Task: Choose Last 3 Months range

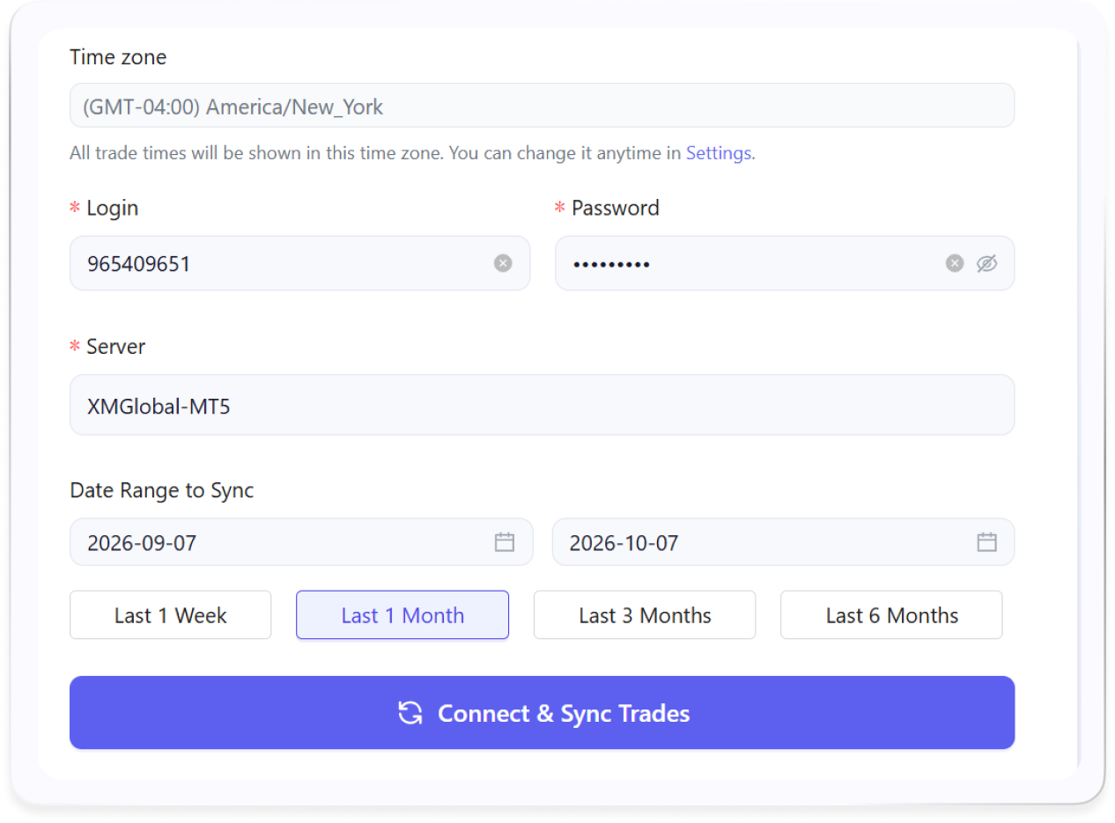Action: pos(645,615)
